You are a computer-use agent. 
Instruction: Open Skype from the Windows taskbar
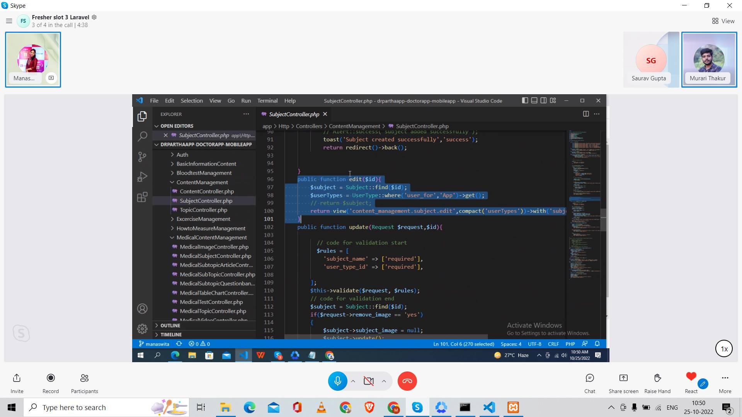click(x=417, y=407)
